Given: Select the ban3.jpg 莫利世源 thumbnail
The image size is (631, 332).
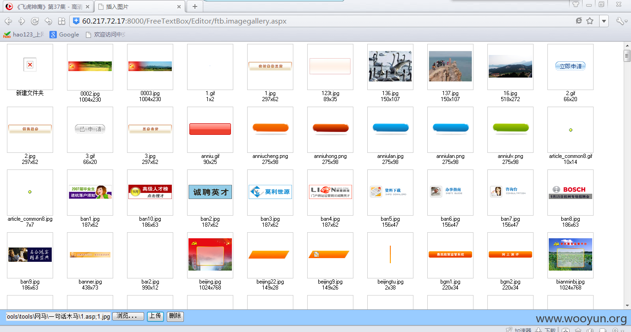Looking at the screenshot, I should 270,192.
